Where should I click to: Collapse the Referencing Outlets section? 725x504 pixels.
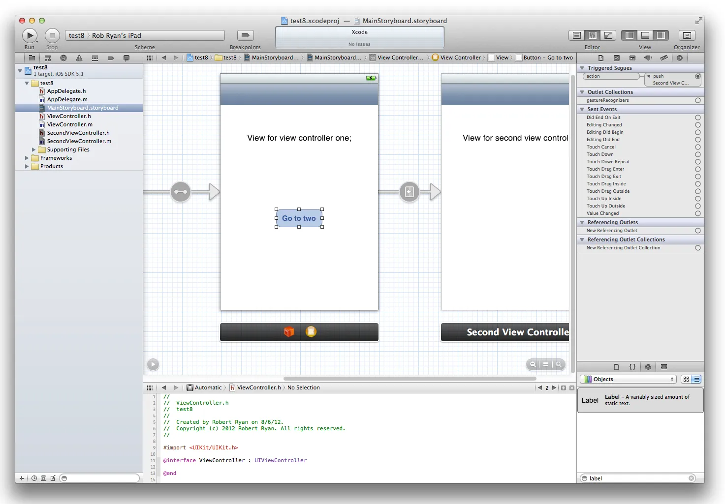pos(582,222)
